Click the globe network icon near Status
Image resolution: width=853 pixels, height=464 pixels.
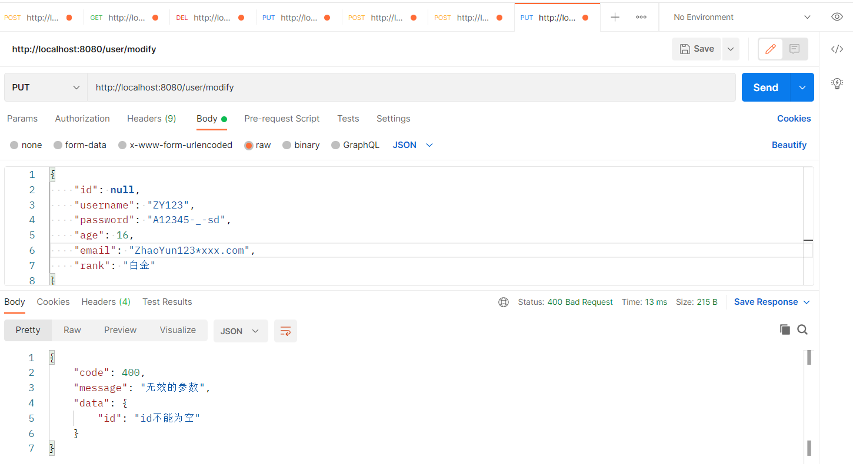(x=504, y=302)
